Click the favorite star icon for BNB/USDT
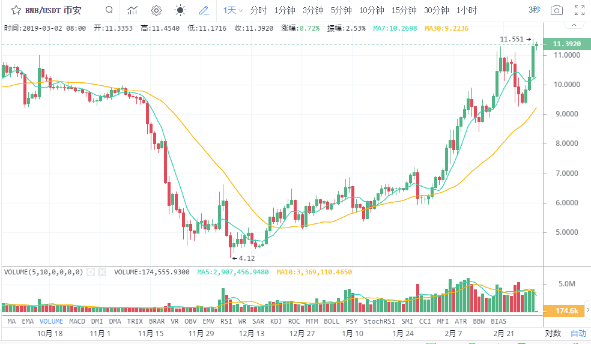Viewport: 591px width, 344px height. pos(16,10)
